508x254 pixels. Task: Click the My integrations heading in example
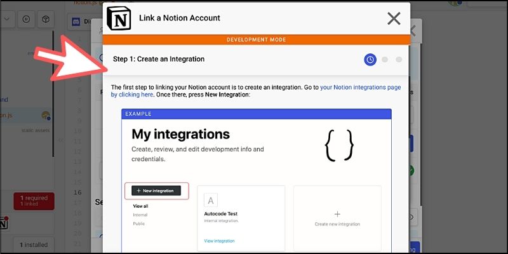pos(181,134)
